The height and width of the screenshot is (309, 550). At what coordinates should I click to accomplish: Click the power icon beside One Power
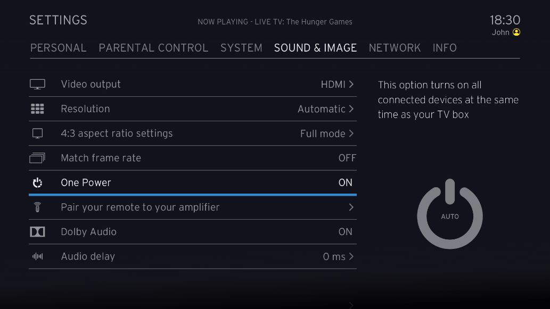coord(37,183)
